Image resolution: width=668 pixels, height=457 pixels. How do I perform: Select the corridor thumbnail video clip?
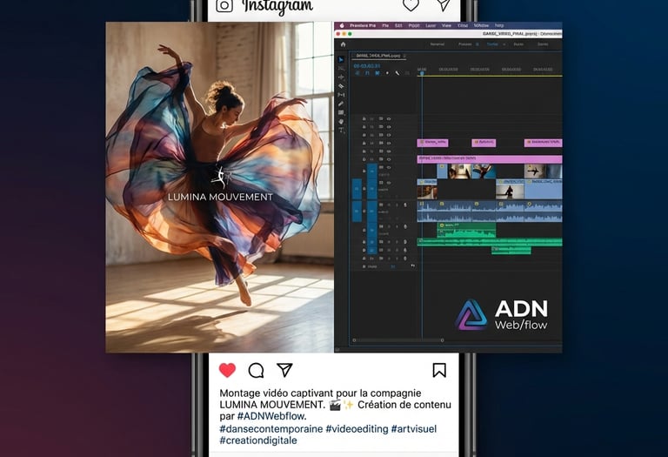coord(459,171)
